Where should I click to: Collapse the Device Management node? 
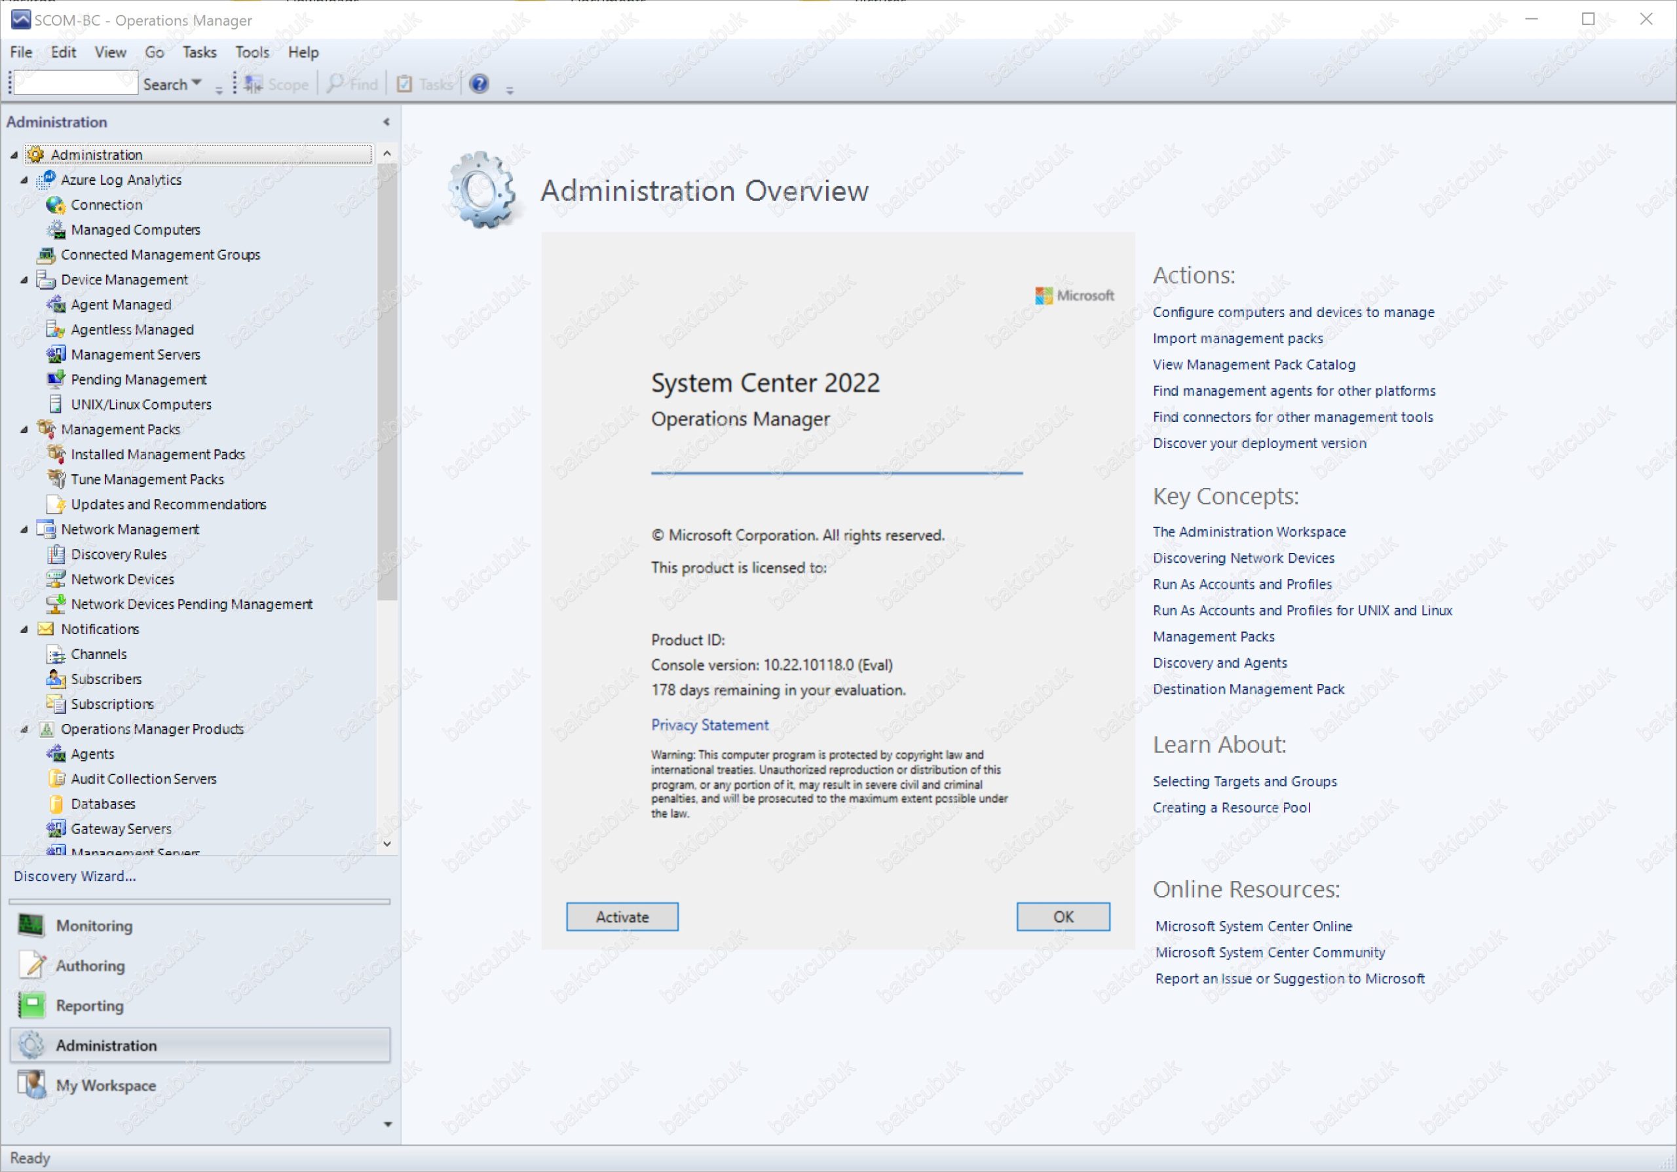coord(24,280)
